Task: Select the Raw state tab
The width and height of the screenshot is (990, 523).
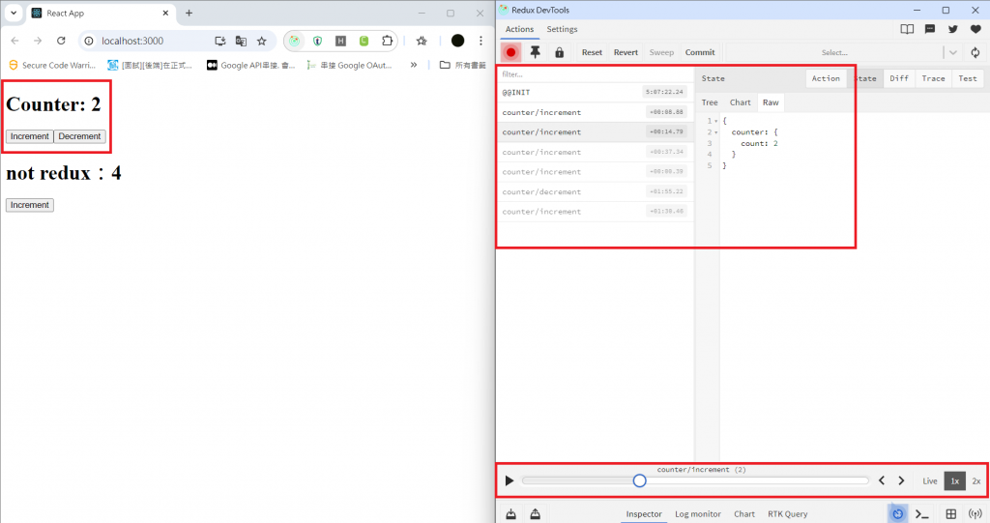Action: [x=771, y=102]
